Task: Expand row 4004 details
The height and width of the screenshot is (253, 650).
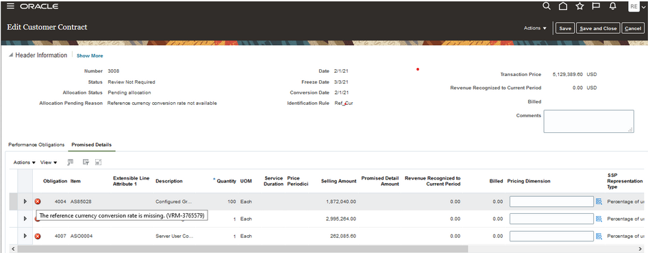Action: coord(25,202)
